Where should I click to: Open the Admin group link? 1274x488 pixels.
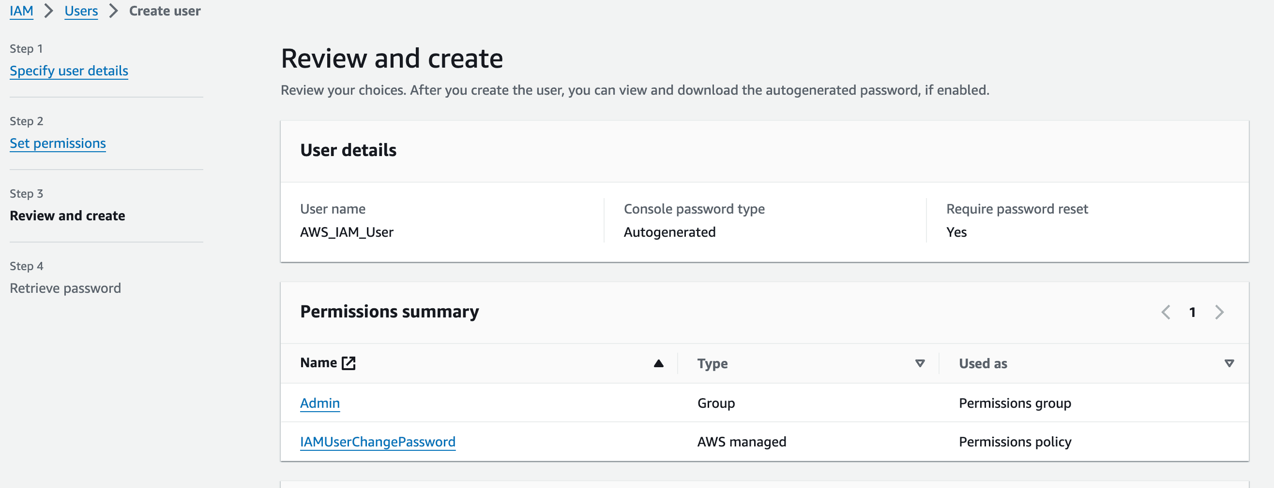(319, 403)
